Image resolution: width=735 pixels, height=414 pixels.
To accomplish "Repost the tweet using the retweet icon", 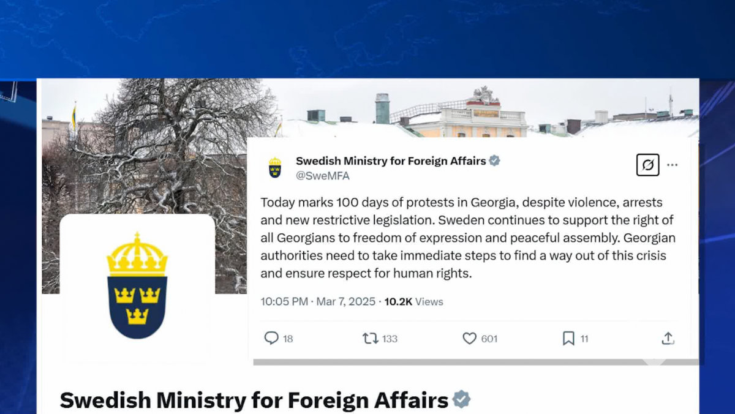I will pos(370,338).
